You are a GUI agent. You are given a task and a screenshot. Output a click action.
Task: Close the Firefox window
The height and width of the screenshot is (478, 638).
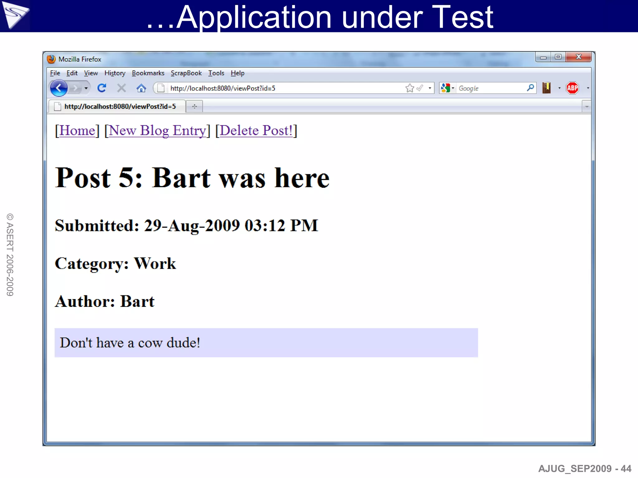point(578,57)
